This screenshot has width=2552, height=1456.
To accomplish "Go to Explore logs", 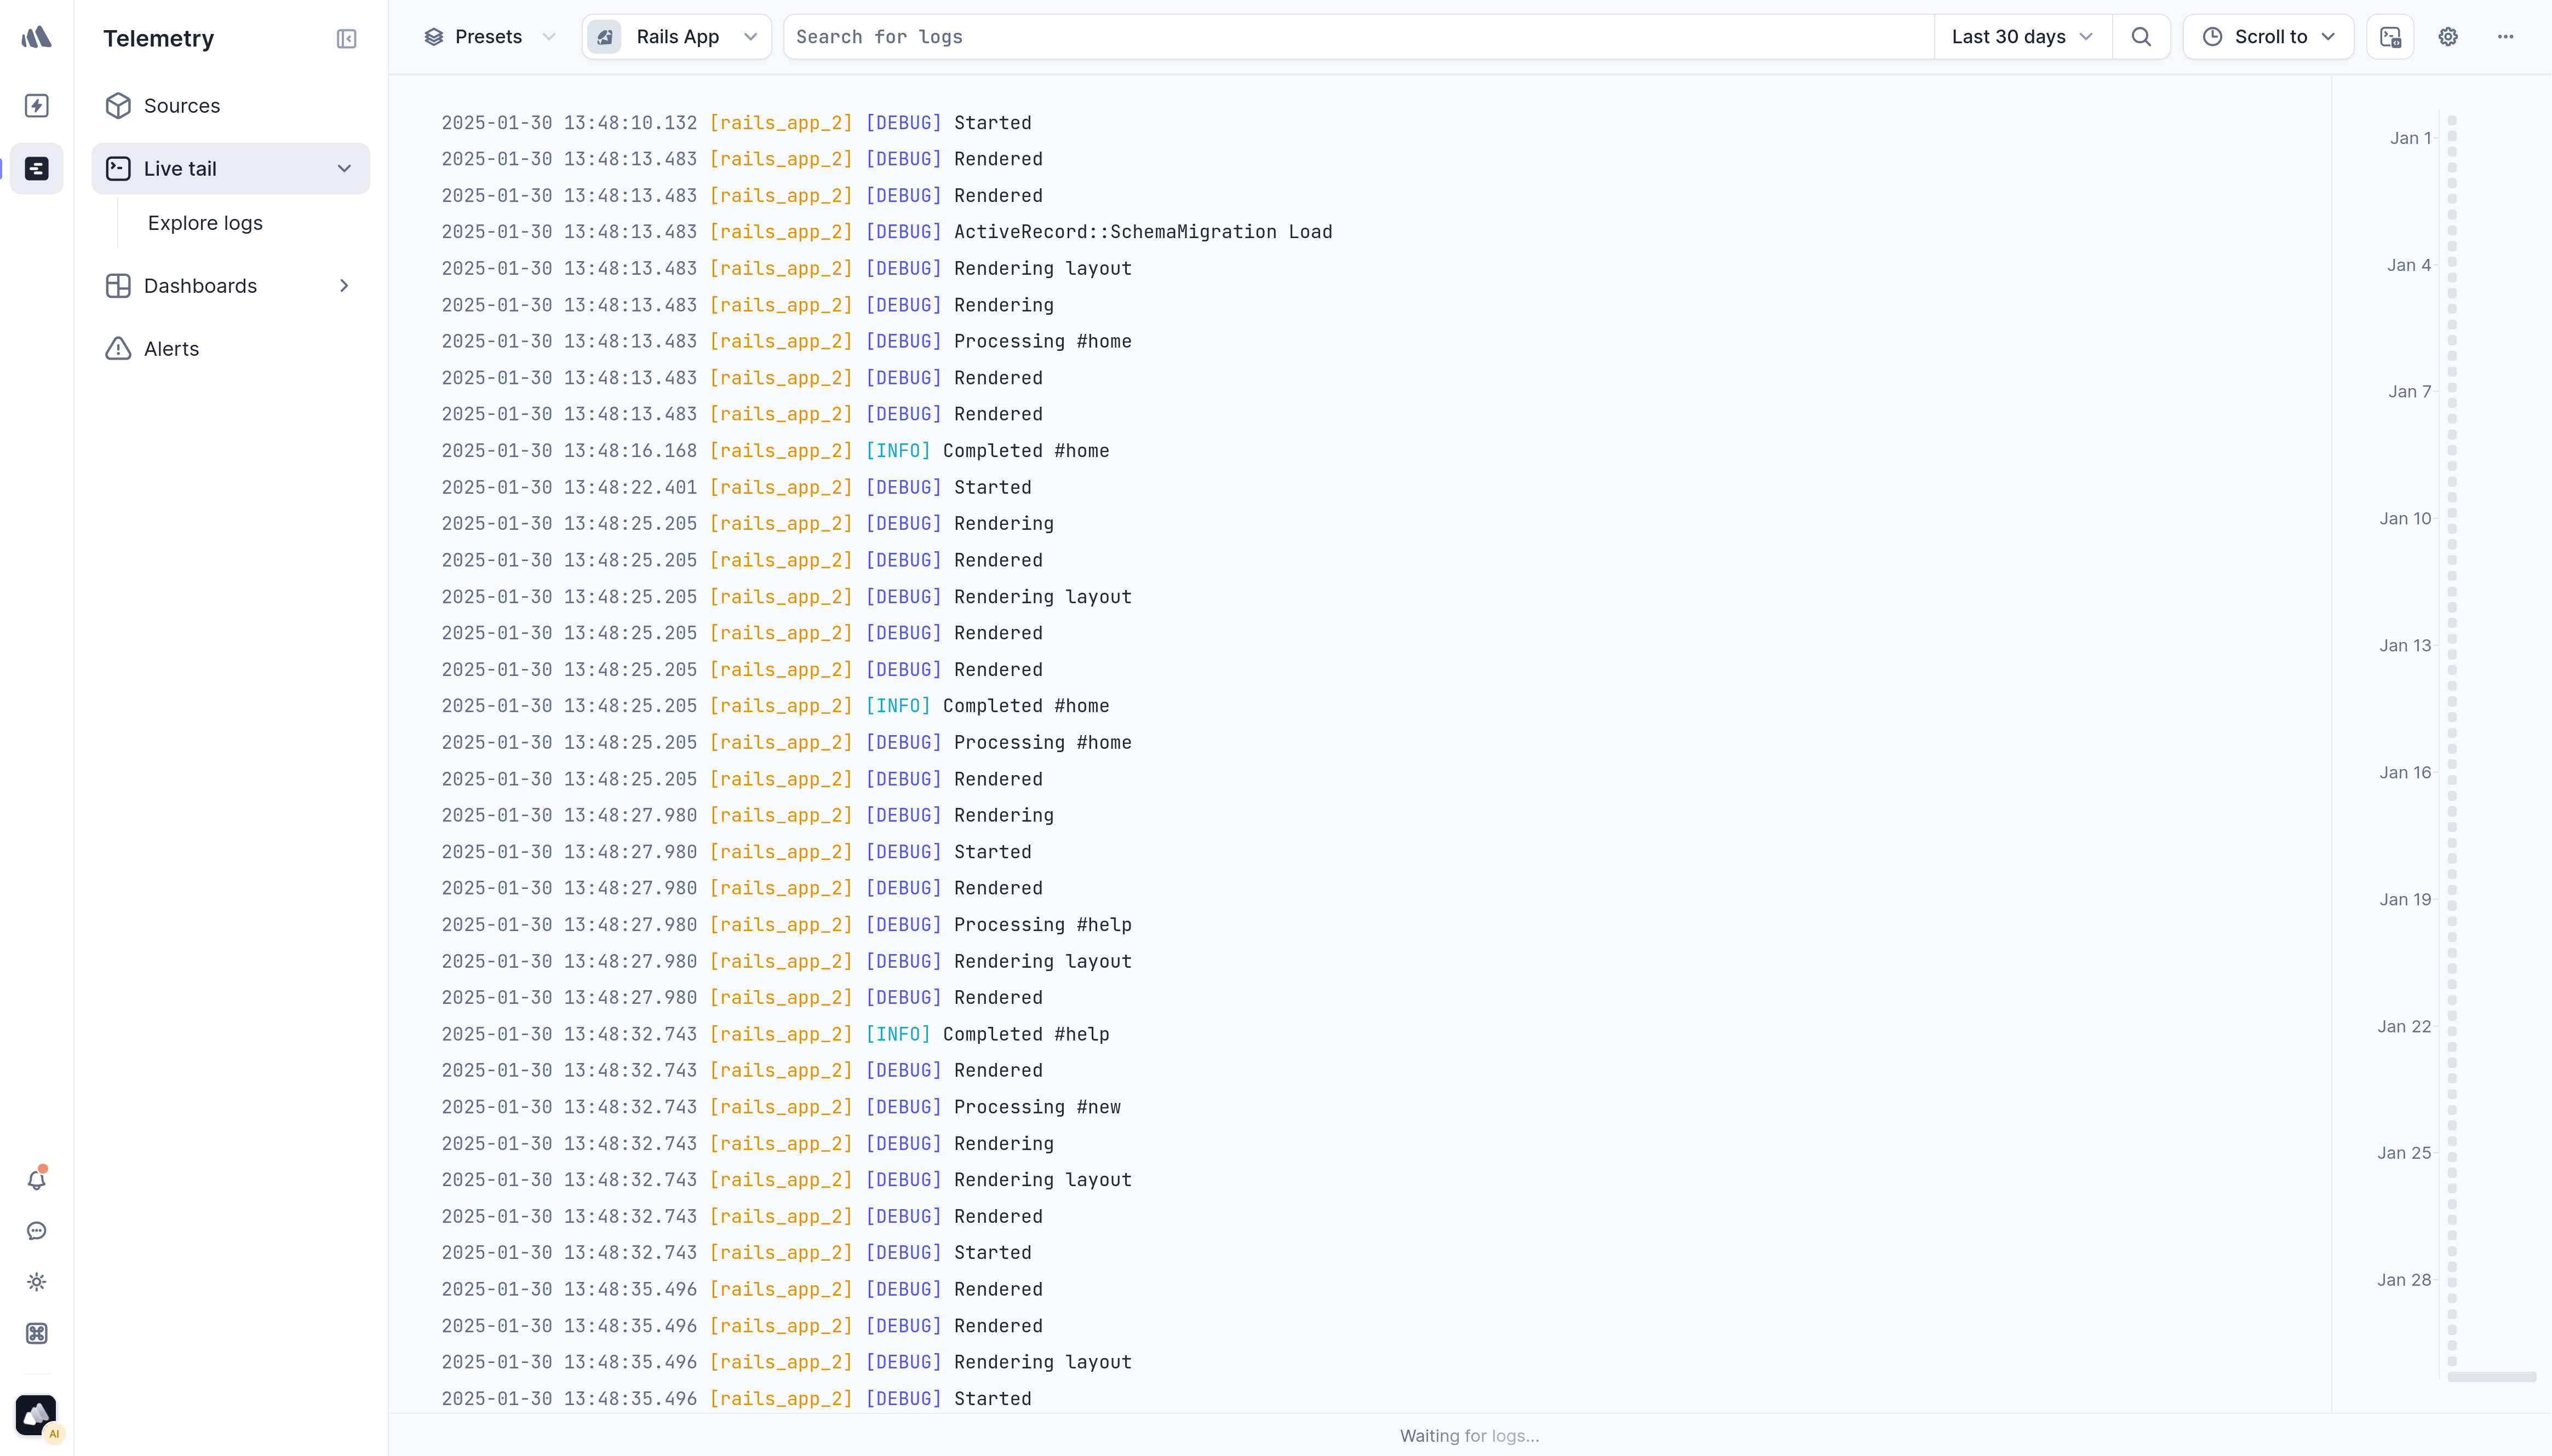I will (204, 223).
